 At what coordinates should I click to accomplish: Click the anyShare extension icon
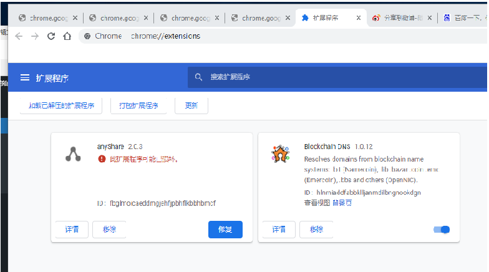point(74,153)
